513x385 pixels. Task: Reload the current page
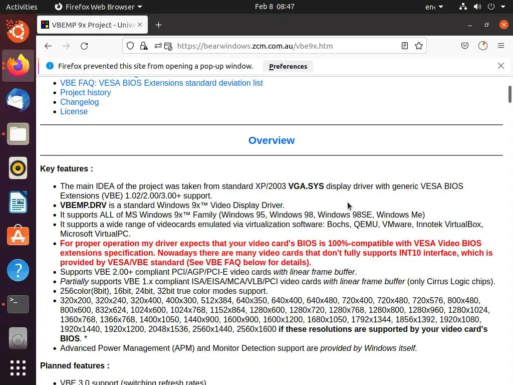[x=84, y=46]
